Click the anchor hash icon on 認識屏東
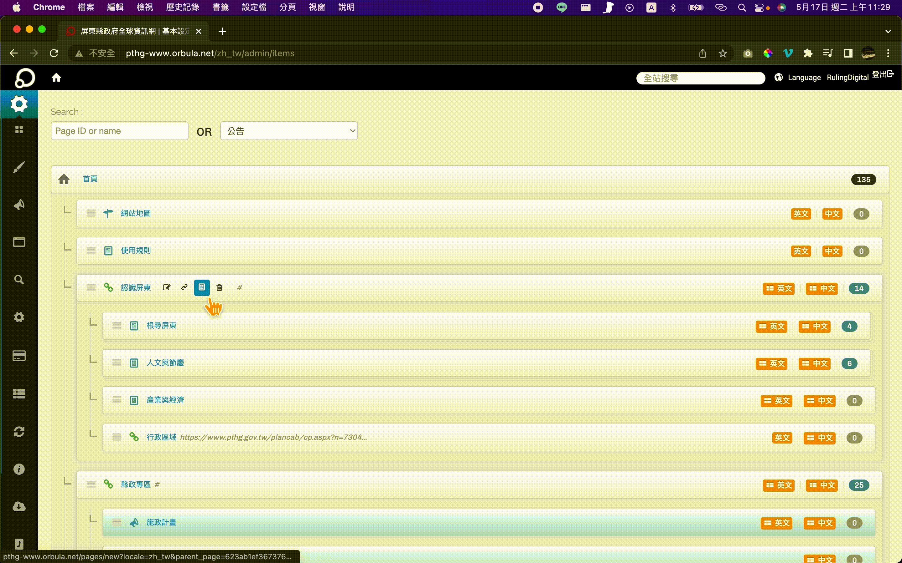902x563 pixels. pos(240,287)
